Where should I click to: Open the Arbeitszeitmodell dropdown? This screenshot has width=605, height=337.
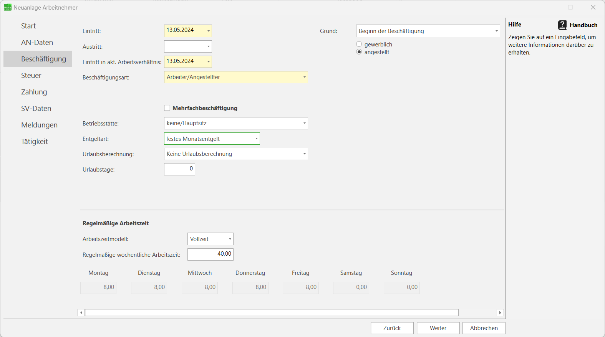coord(230,239)
